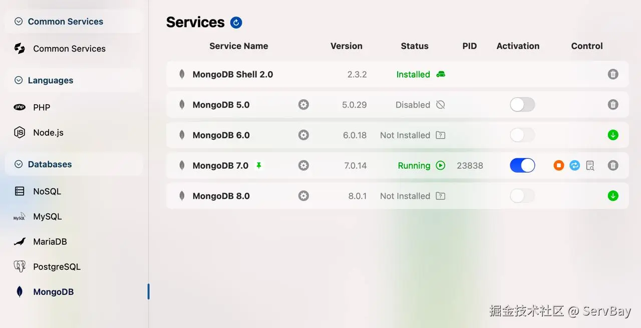Collapse the Languages section header
This screenshot has width=641, height=328.
pyautogui.click(x=73, y=80)
